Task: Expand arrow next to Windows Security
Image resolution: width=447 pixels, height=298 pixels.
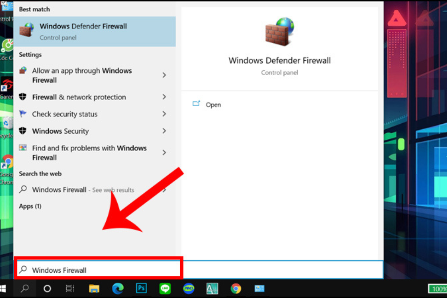Action: [x=164, y=131]
